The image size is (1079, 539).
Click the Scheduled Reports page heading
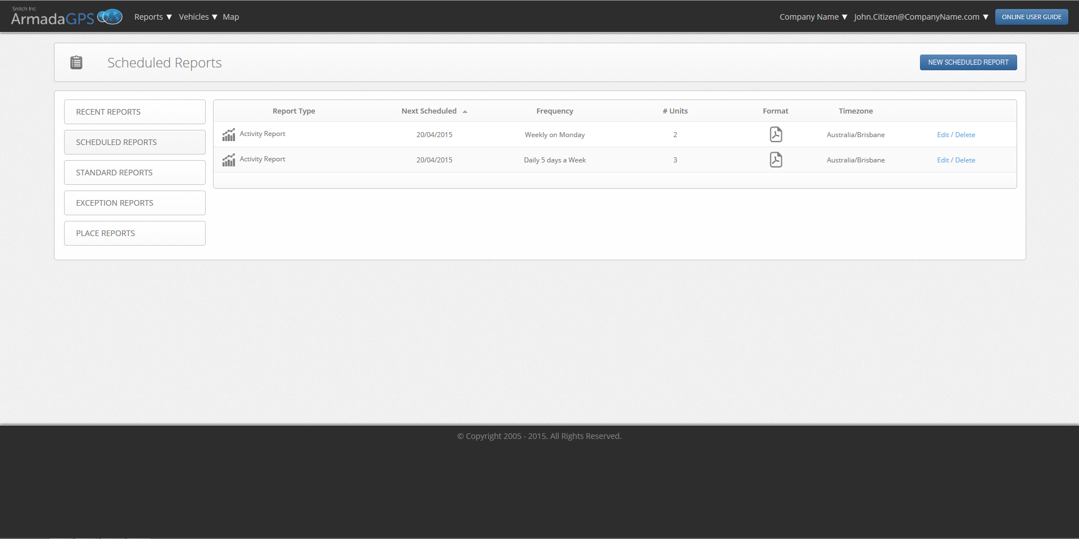(x=165, y=63)
